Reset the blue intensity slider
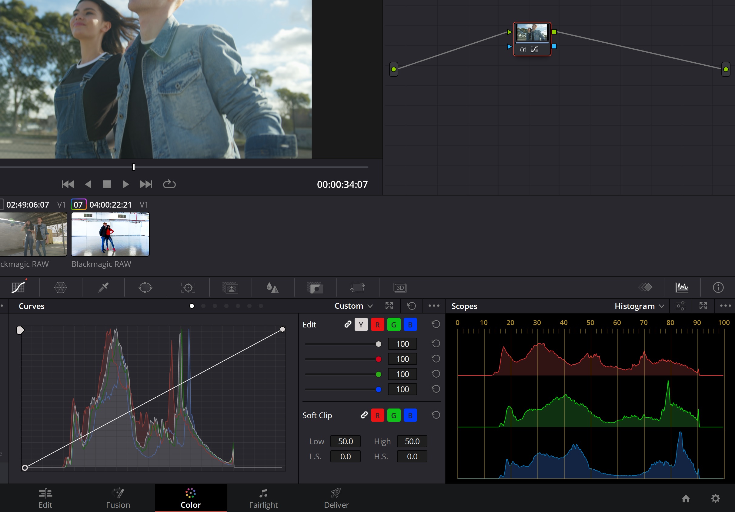The width and height of the screenshot is (735, 512). pos(436,389)
